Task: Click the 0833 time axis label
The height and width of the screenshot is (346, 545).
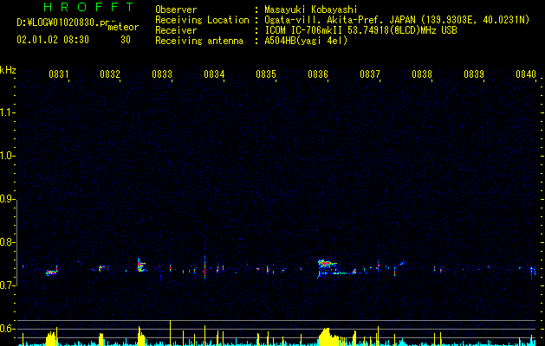Action: tap(162, 74)
